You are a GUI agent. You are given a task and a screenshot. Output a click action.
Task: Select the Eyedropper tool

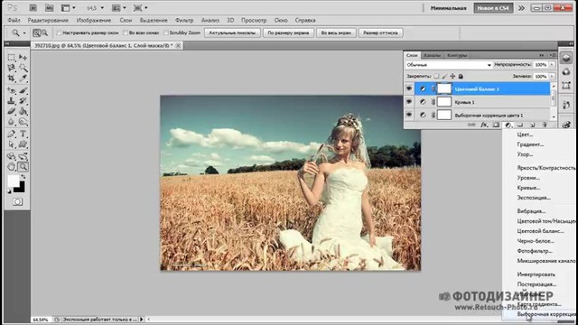click(23, 79)
